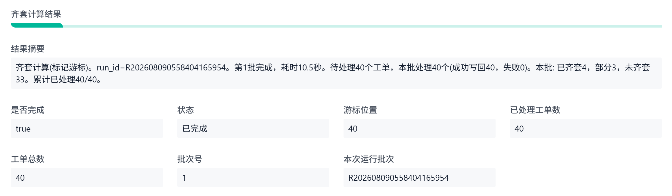Click the 批次号 field showing 1
Screen dimensions: 672x196
[253, 177]
